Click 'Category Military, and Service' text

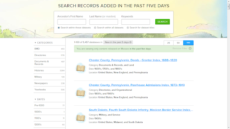click(105, 115)
